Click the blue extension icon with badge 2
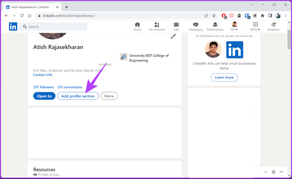 coord(247,16)
